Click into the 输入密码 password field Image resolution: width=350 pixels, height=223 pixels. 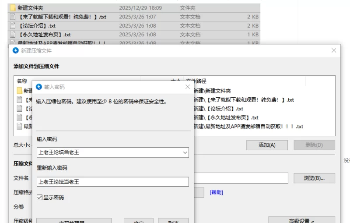113,152
